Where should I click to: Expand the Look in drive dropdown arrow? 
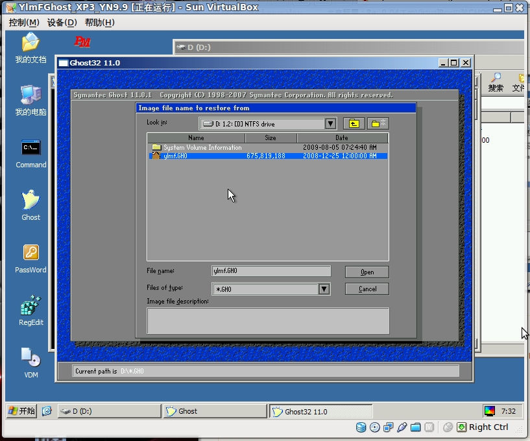[x=331, y=124]
